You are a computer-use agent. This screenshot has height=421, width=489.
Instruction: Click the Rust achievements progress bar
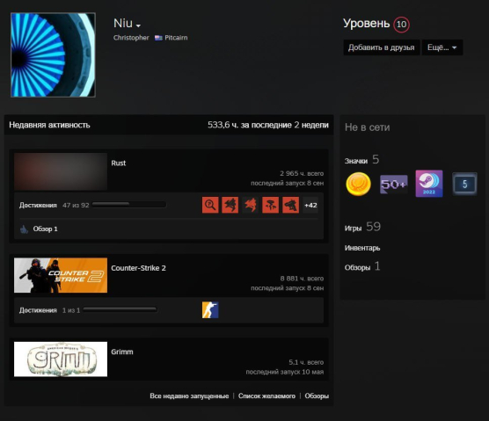(129, 205)
